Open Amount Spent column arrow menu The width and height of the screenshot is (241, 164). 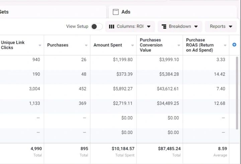(133, 45)
